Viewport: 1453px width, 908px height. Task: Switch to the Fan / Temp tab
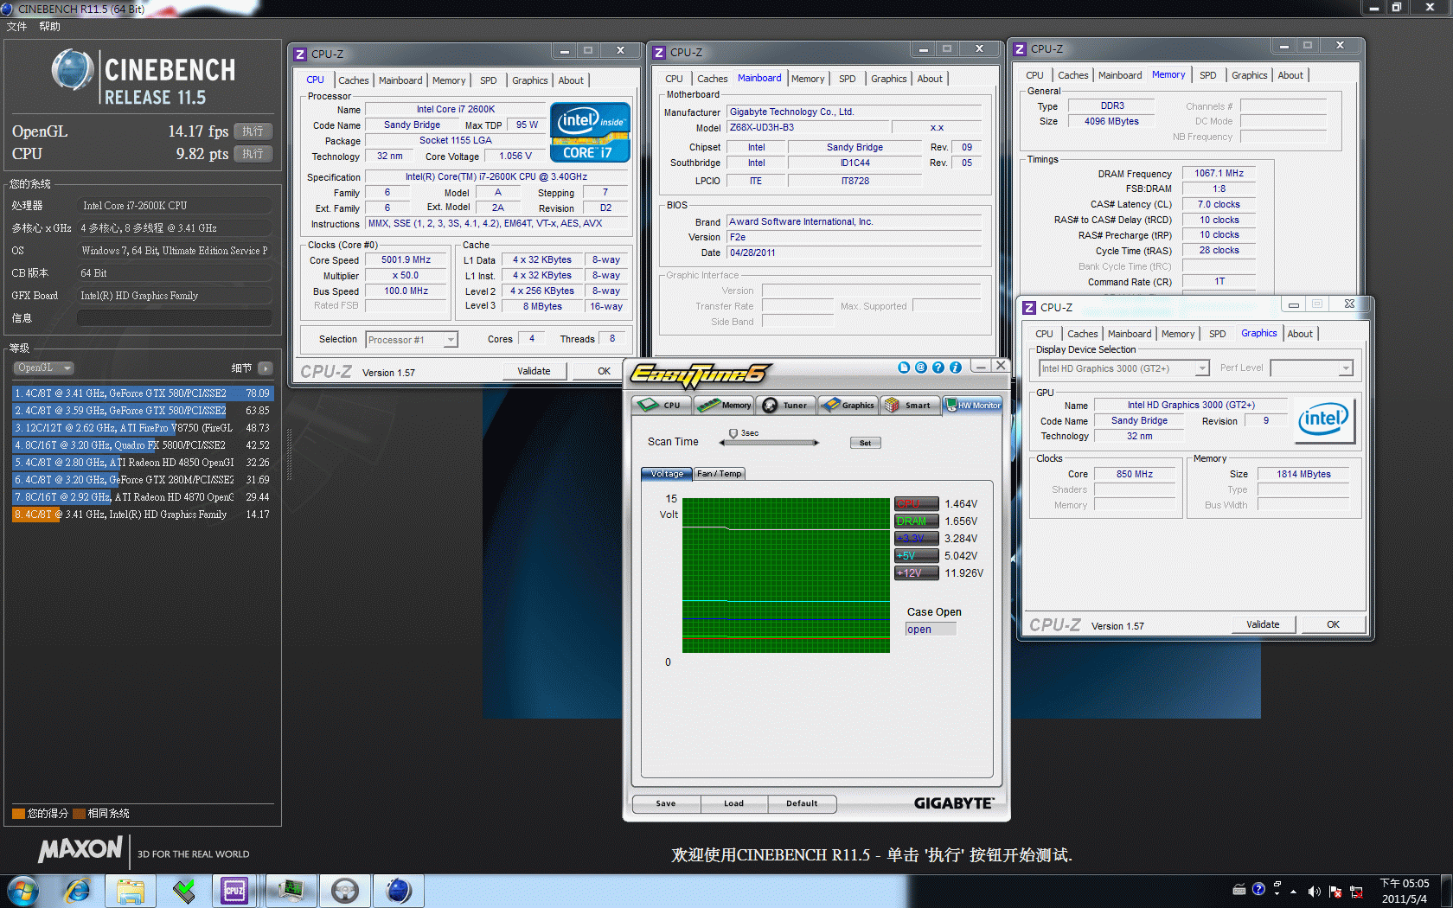719,474
